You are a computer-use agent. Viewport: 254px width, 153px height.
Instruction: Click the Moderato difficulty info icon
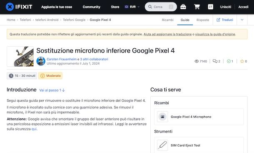click(x=42, y=76)
